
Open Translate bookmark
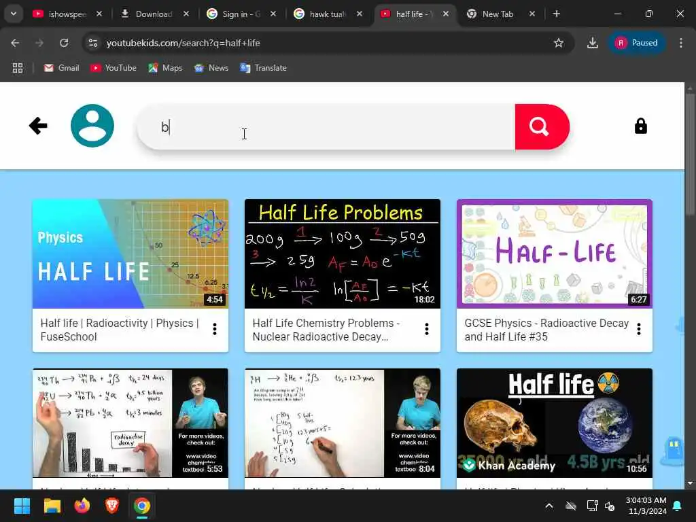pos(264,68)
